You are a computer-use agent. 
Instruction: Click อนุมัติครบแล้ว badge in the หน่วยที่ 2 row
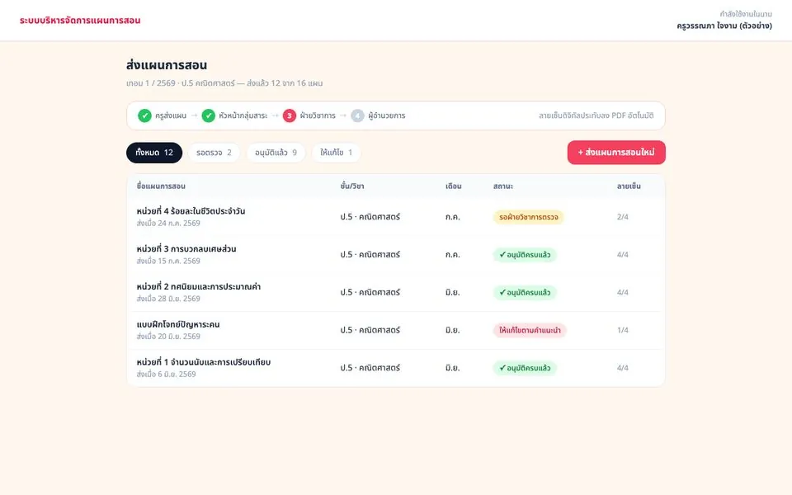click(x=525, y=292)
